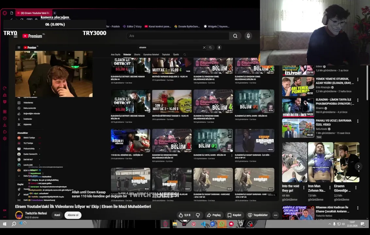Open options for Elraenn Güvenliğe short
Screen dimensions: 370x235
click(x=356, y=188)
